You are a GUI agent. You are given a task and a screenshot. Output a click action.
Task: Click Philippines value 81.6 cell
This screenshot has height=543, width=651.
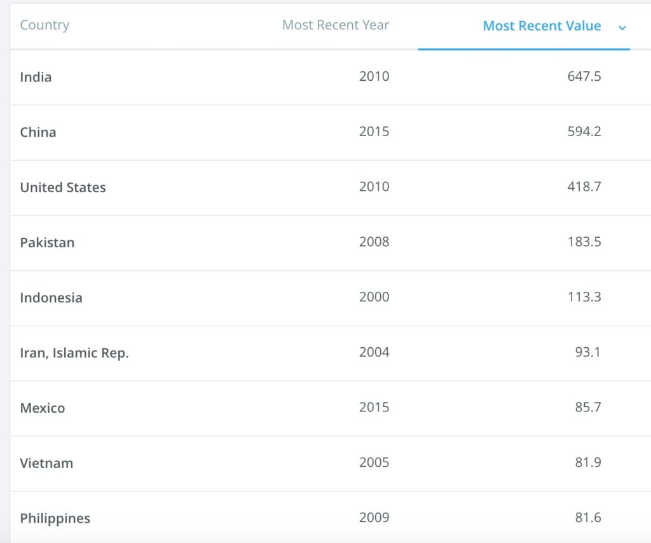point(588,518)
